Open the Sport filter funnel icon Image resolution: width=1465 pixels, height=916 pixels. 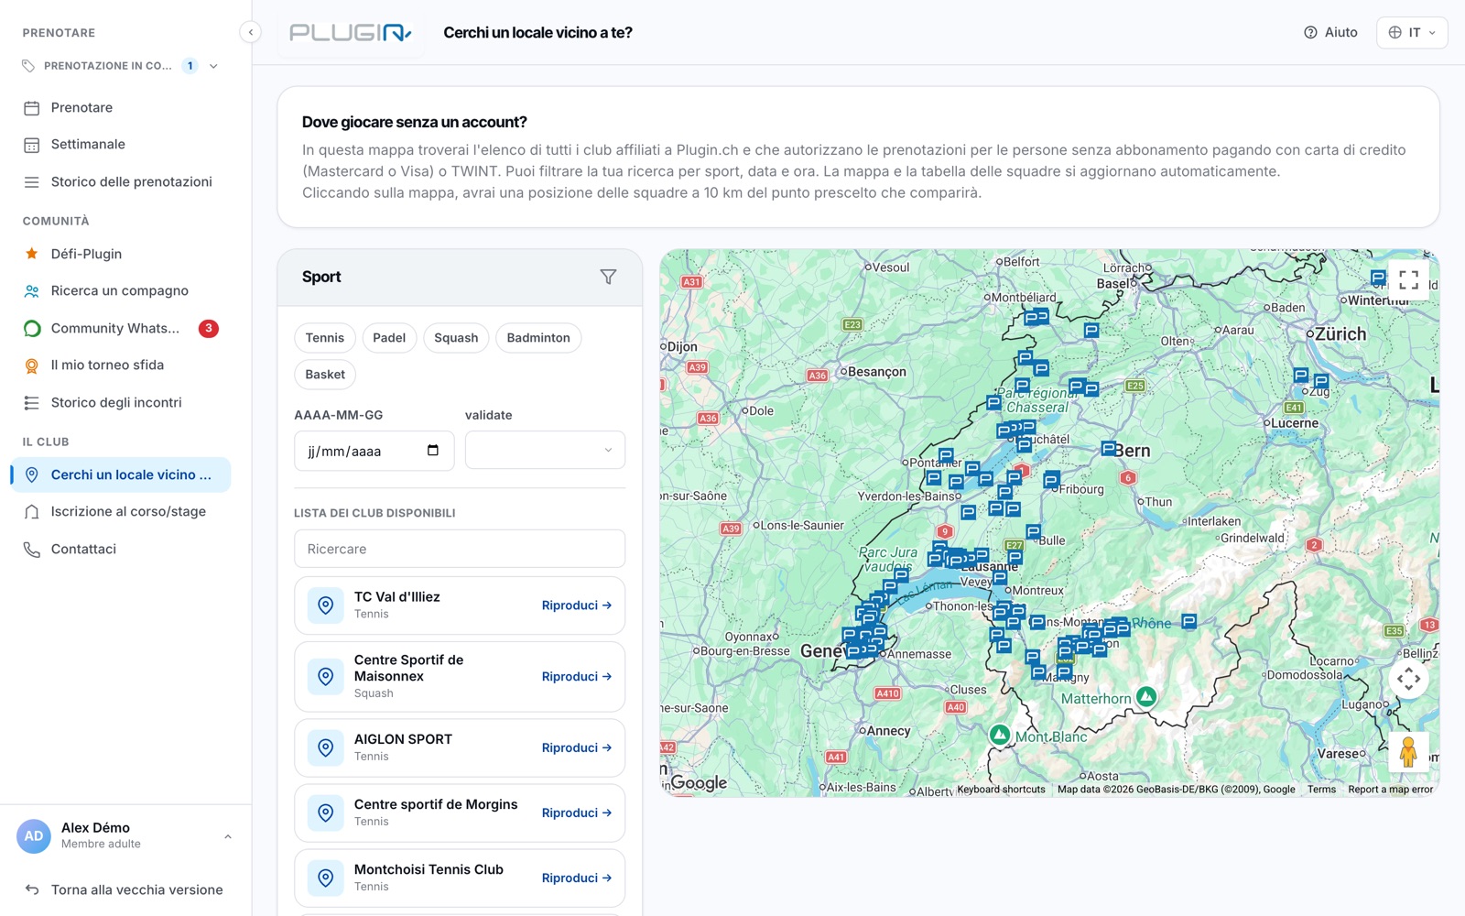(608, 277)
